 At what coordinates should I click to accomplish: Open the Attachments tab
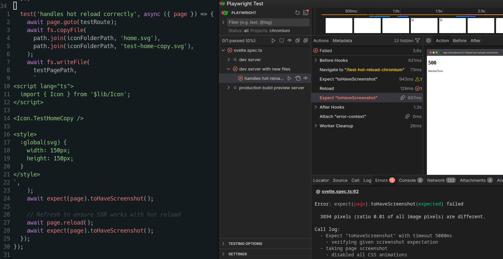pos(476,180)
